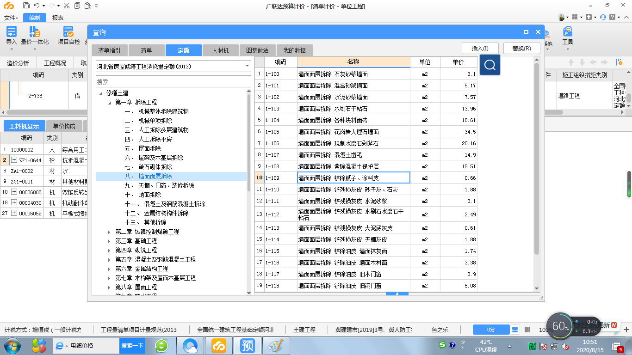The height and width of the screenshot is (355, 632).
Task: Click the 60% memory usage circle
Action: [560, 326]
